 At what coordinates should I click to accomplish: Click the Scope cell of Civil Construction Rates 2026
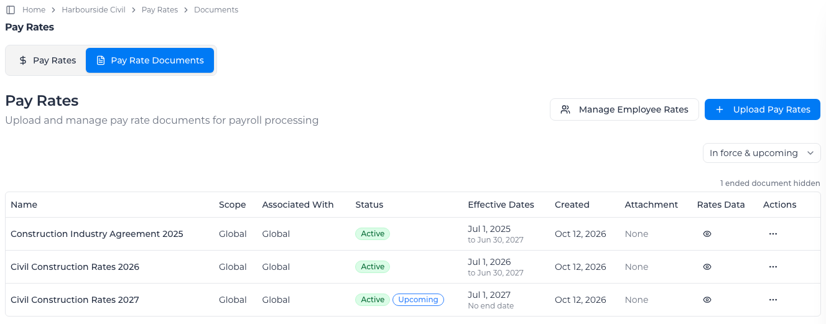233,267
